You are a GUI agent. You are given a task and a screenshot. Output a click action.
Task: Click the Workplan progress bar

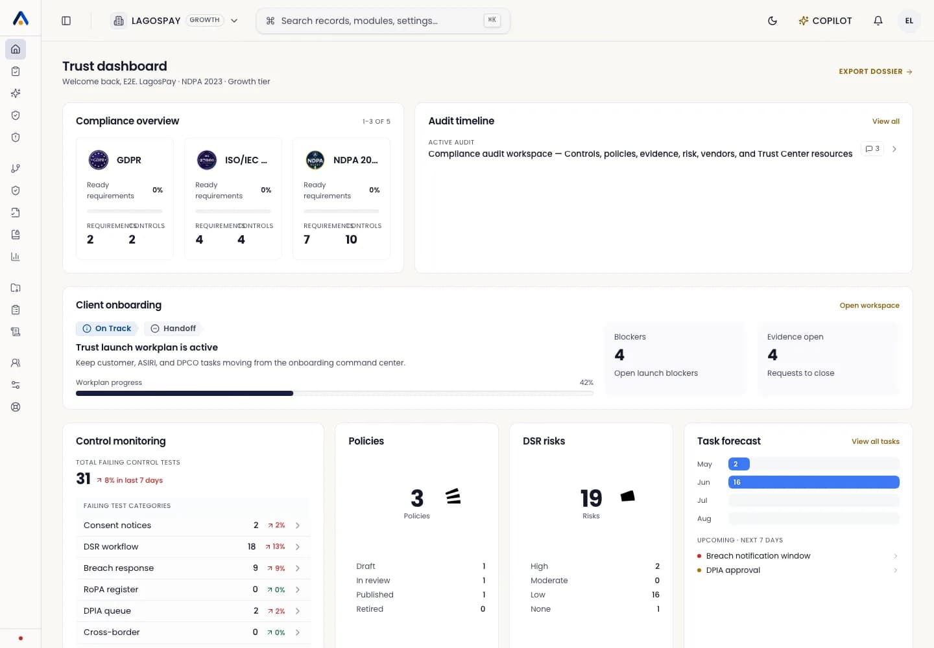click(x=335, y=393)
